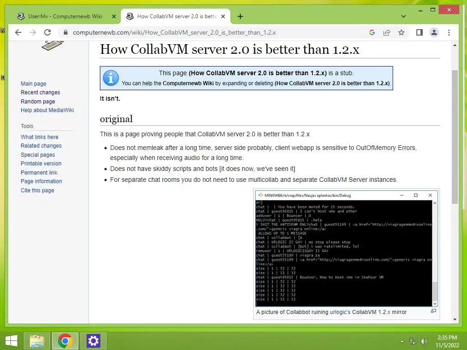Viewport: 467px width, 350px height.
Task: Click the volume speaker tray icon
Action: (424, 341)
